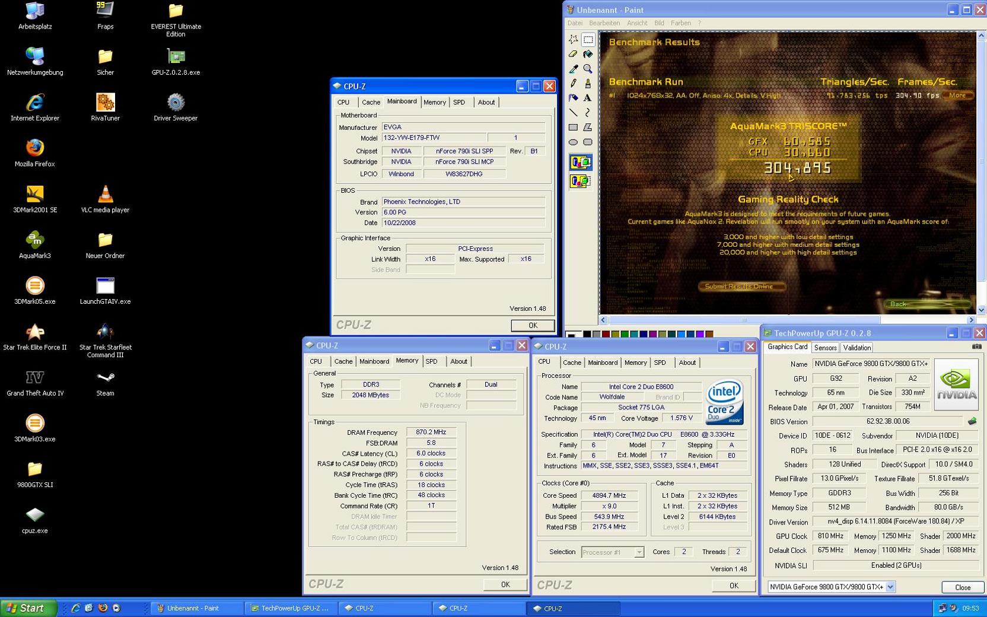Pick the Fill With Color bucket tool
Screen dimensions: 987x617
click(x=588, y=54)
